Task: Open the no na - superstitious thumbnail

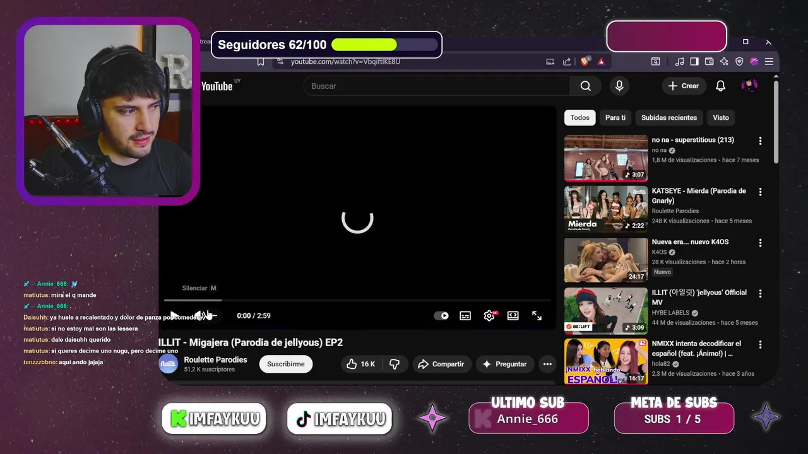Action: (x=606, y=158)
